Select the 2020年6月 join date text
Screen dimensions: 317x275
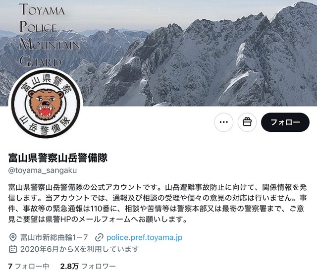pyautogui.click(x=40, y=249)
